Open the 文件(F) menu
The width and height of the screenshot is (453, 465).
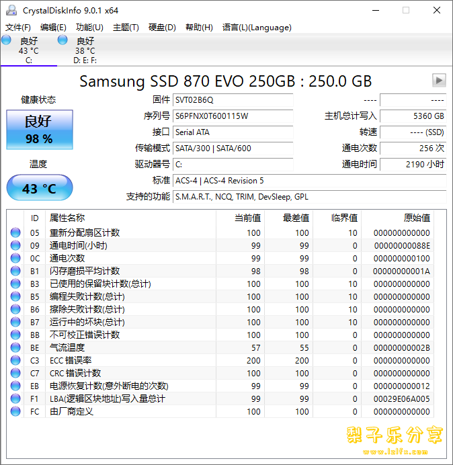pyautogui.click(x=17, y=28)
